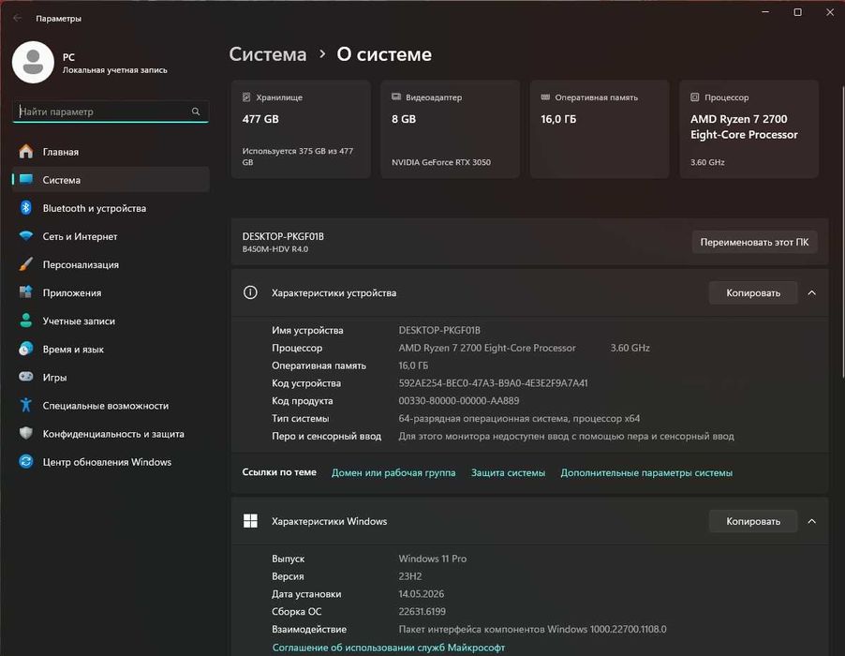The image size is (845, 656).
Task: Click the Процессор AMD Ryzen 7 card
Action: (x=749, y=128)
